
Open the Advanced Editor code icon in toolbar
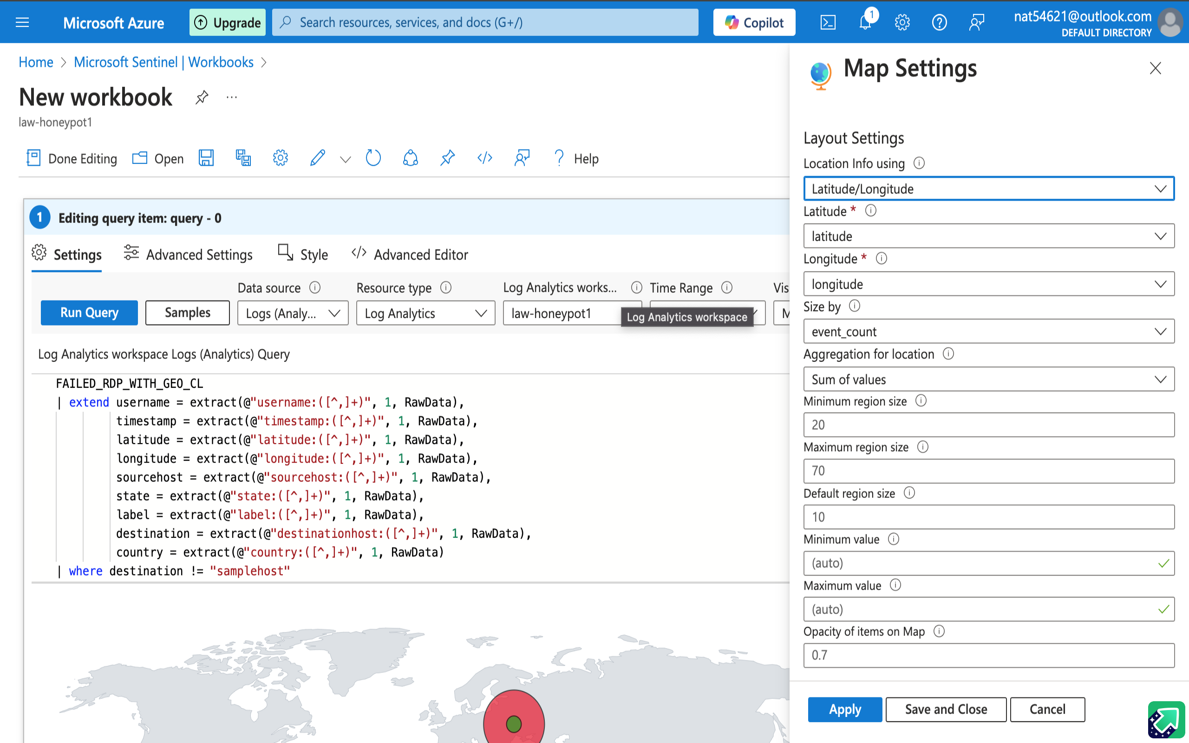(x=484, y=158)
